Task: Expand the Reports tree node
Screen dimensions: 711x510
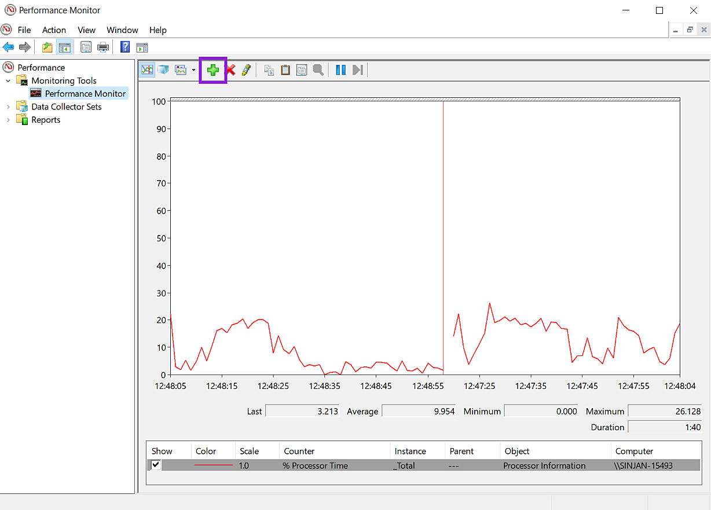Action: [x=8, y=120]
